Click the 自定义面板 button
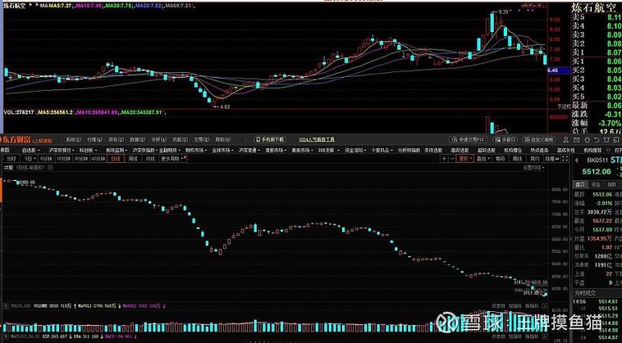 [538, 140]
